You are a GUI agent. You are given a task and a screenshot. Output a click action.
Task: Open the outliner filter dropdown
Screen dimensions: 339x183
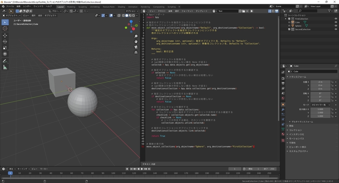331,11
